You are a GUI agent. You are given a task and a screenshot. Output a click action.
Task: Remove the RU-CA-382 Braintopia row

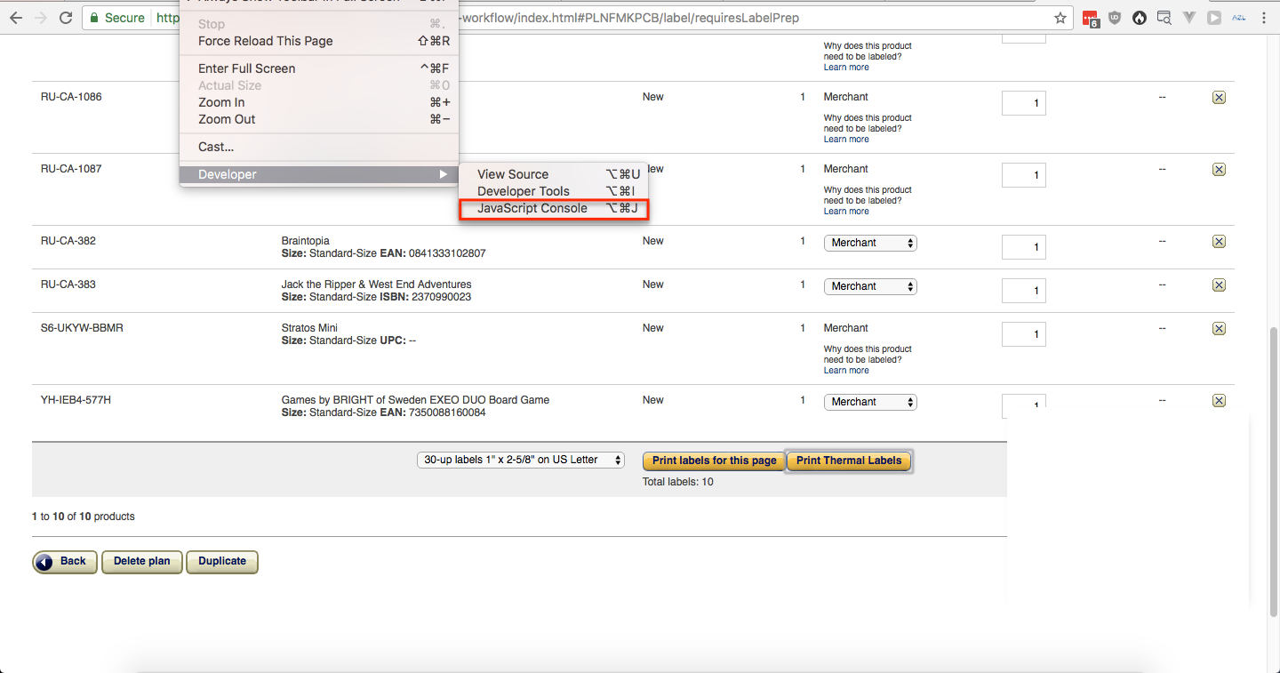click(1219, 242)
